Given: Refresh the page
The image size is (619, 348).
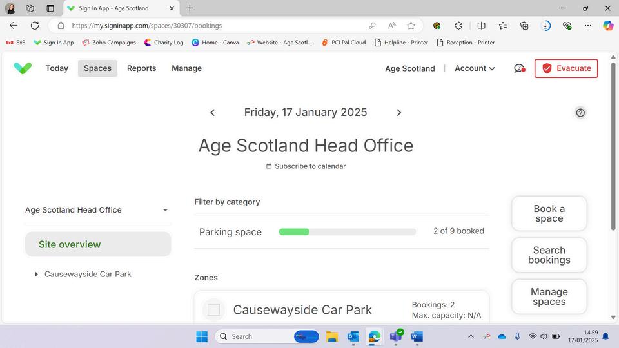Looking at the screenshot, I should 35,26.
